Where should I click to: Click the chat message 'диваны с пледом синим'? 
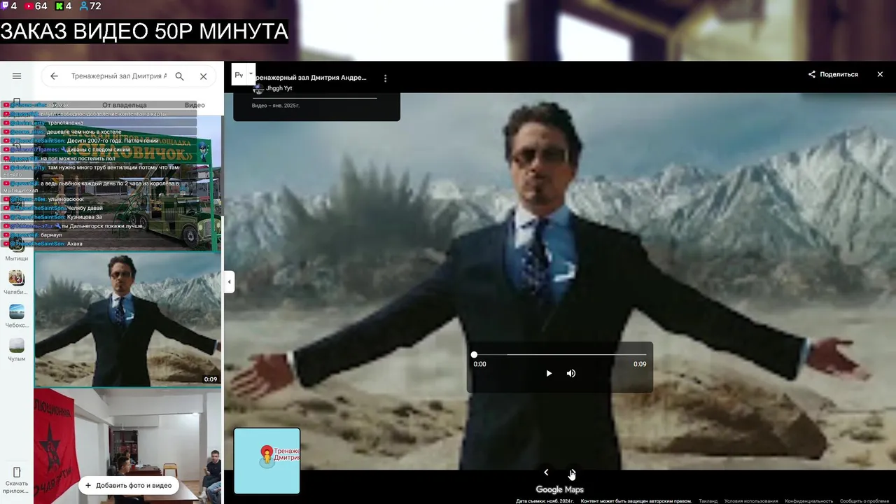[100, 149]
